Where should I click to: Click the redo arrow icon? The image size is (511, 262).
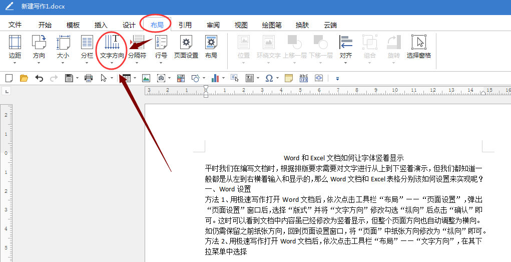click(x=54, y=78)
